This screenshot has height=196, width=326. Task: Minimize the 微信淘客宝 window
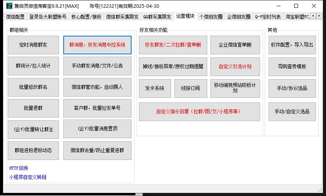[x=279, y=6]
